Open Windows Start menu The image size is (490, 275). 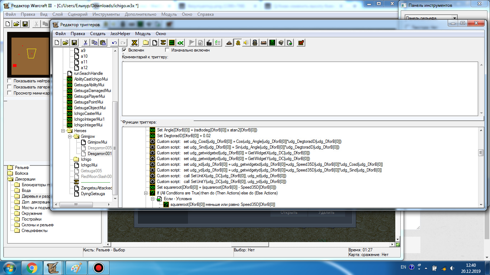[x=10, y=268]
